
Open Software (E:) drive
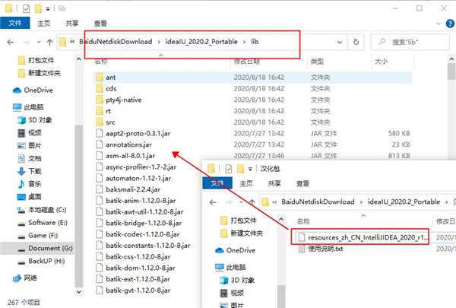point(48,223)
